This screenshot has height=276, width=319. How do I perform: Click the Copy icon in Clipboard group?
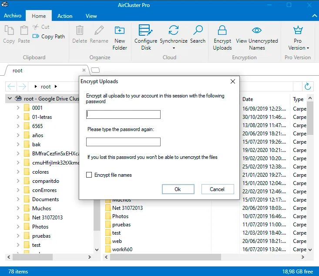[9, 30]
